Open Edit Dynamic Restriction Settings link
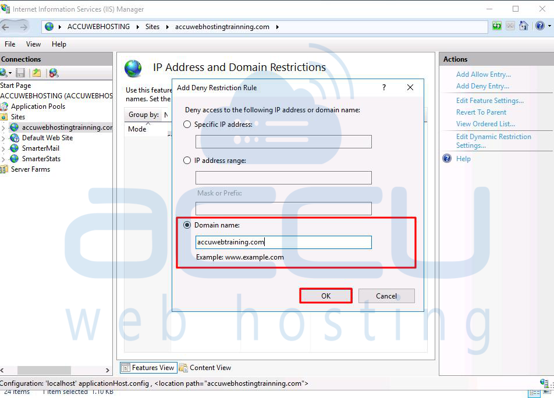Image resolution: width=554 pixels, height=398 pixels. (x=493, y=141)
